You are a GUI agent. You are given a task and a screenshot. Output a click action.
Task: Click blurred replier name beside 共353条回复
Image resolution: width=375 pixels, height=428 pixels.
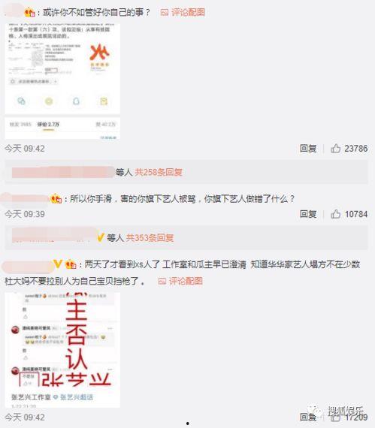54,236
